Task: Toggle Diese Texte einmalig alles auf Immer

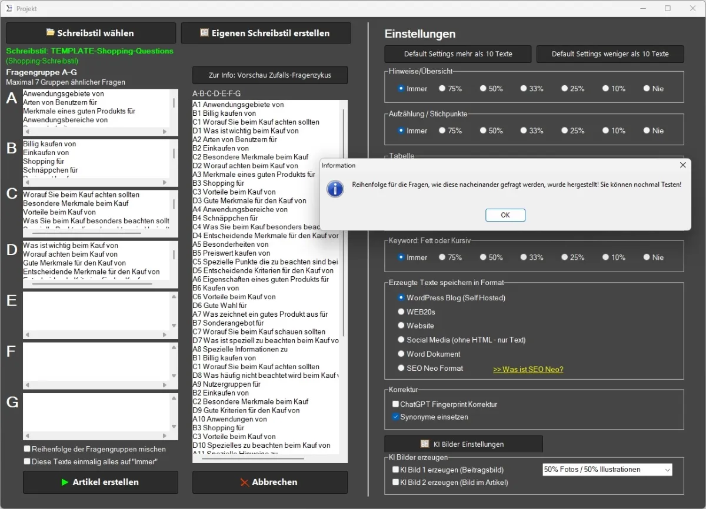Action: pyautogui.click(x=27, y=461)
